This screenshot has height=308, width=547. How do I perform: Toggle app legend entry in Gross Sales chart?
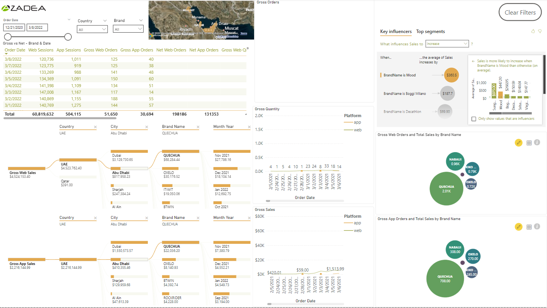[352, 223]
